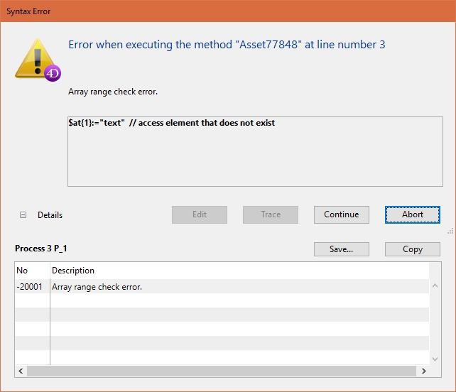Click the left arrow of horizontal scrollbar
456x392 pixels.
pyautogui.click(x=21, y=371)
